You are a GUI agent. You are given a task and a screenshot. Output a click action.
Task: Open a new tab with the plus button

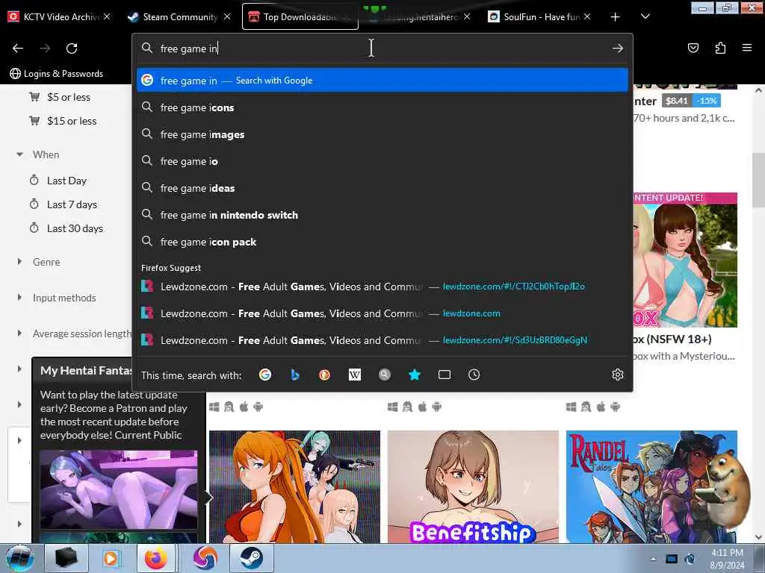tap(616, 17)
